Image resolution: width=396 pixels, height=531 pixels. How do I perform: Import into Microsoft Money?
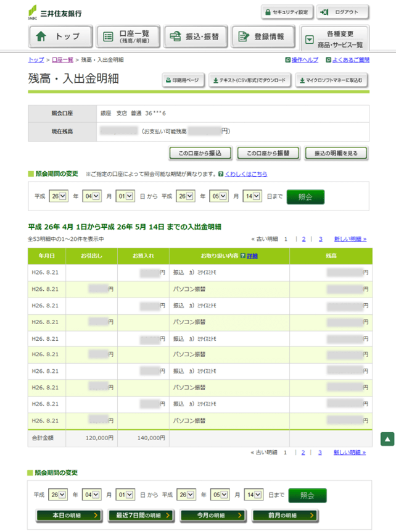332,80
